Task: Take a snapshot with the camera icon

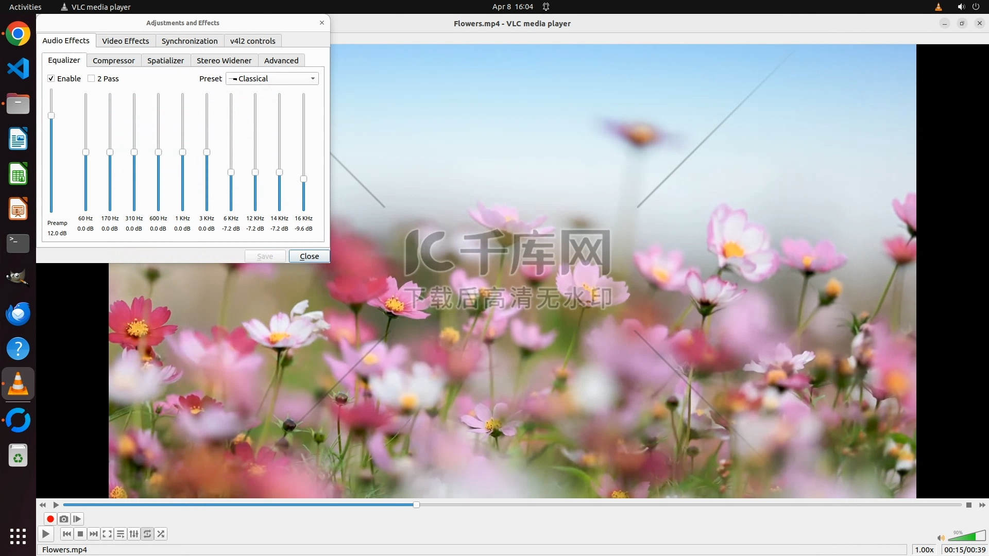Action: coord(64,519)
